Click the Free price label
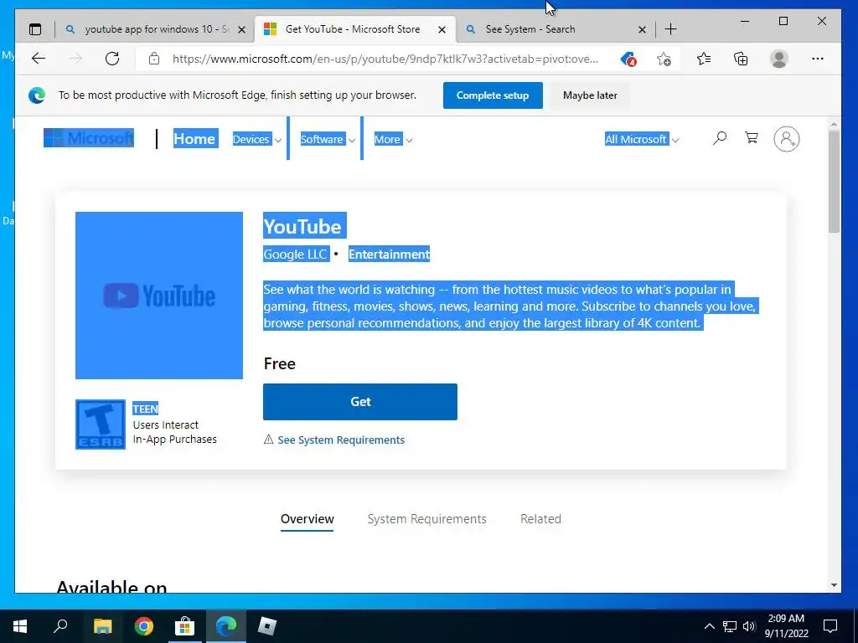 point(280,363)
